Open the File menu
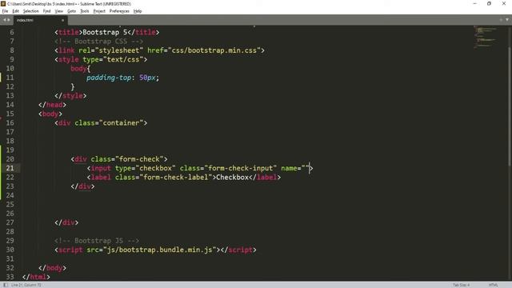 [x=5, y=11]
